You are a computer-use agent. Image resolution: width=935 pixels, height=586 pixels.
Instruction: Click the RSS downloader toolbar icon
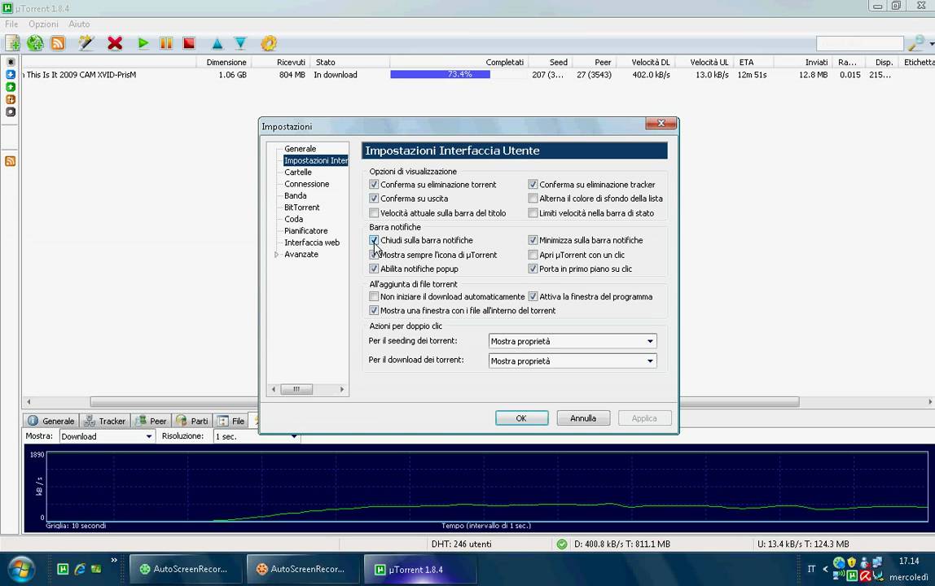click(58, 43)
